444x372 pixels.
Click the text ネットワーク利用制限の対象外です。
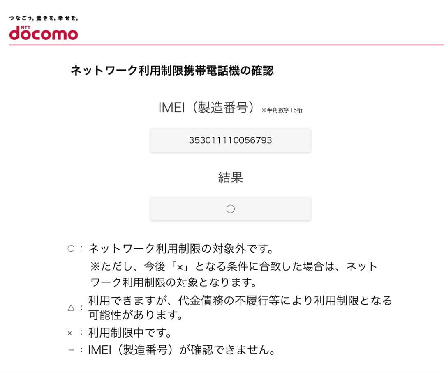(181, 248)
